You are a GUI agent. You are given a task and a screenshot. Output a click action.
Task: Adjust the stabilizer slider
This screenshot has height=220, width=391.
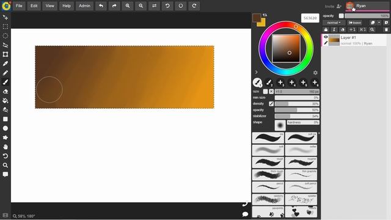click(x=297, y=116)
